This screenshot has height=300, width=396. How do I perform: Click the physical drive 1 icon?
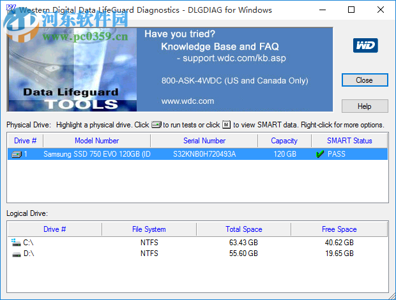pos(17,154)
